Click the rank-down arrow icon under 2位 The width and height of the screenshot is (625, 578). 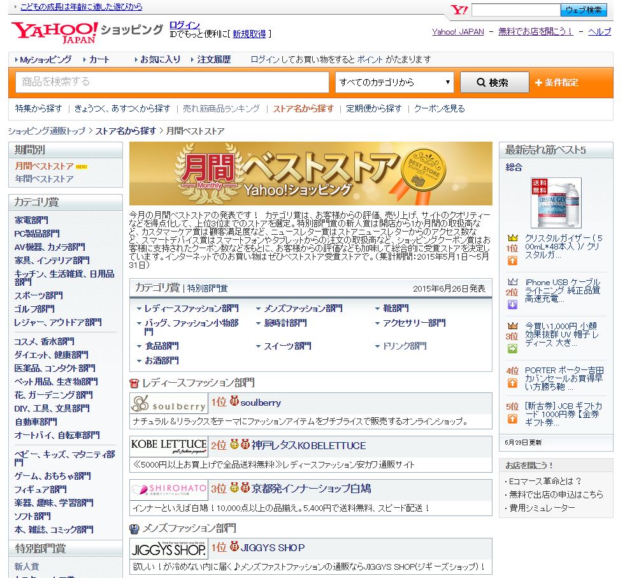pos(512,304)
